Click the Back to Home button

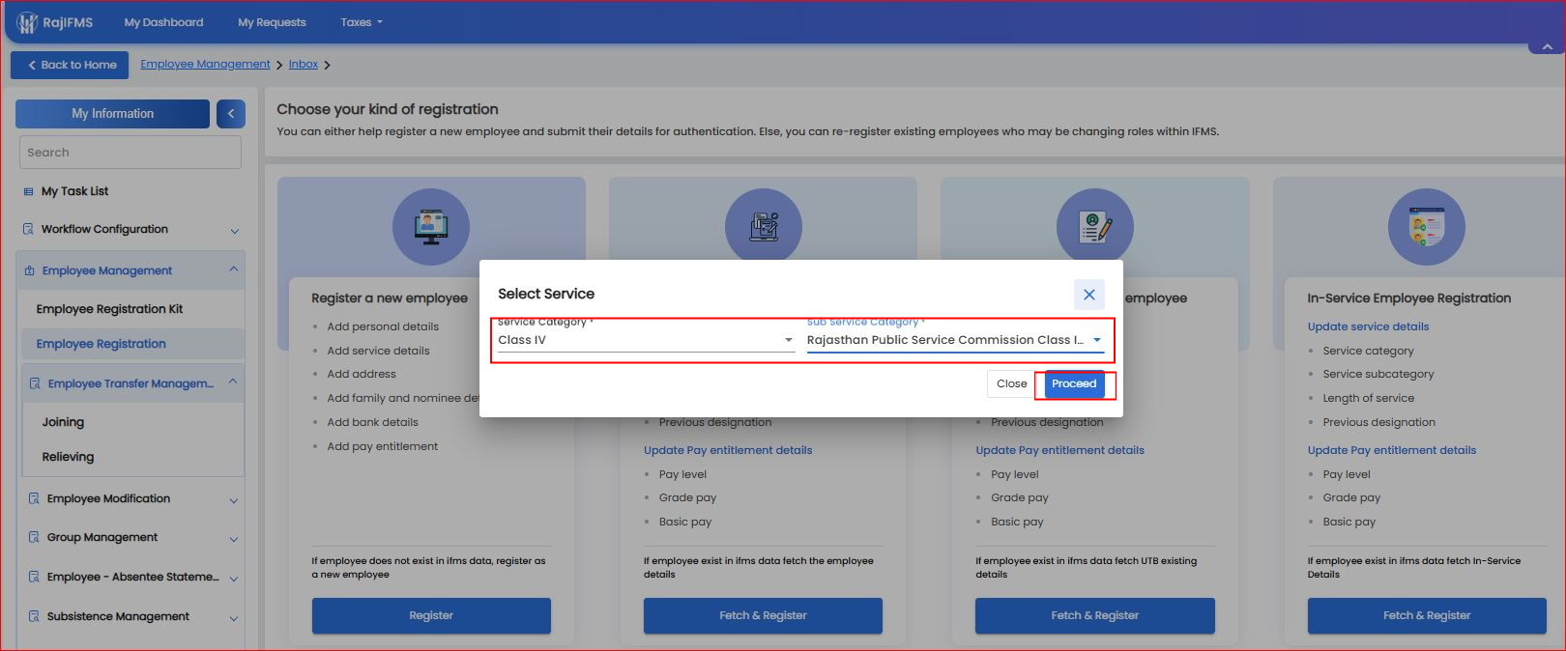pos(70,65)
